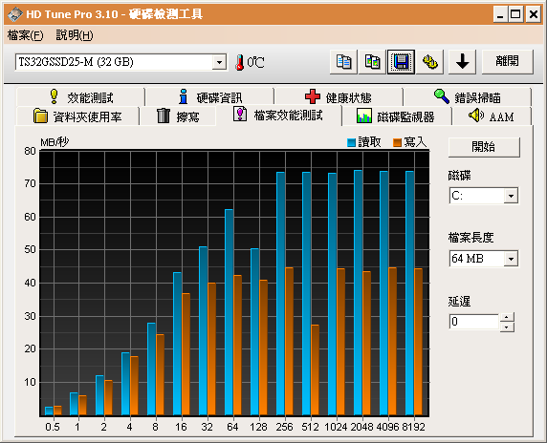Expand the 磁碟 C: drive dropdown
The width and height of the screenshot is (547, 443).
tap(511, 196)
